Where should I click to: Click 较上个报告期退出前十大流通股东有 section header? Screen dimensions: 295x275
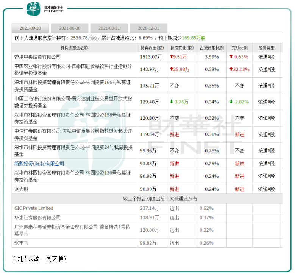click(160, 199)
